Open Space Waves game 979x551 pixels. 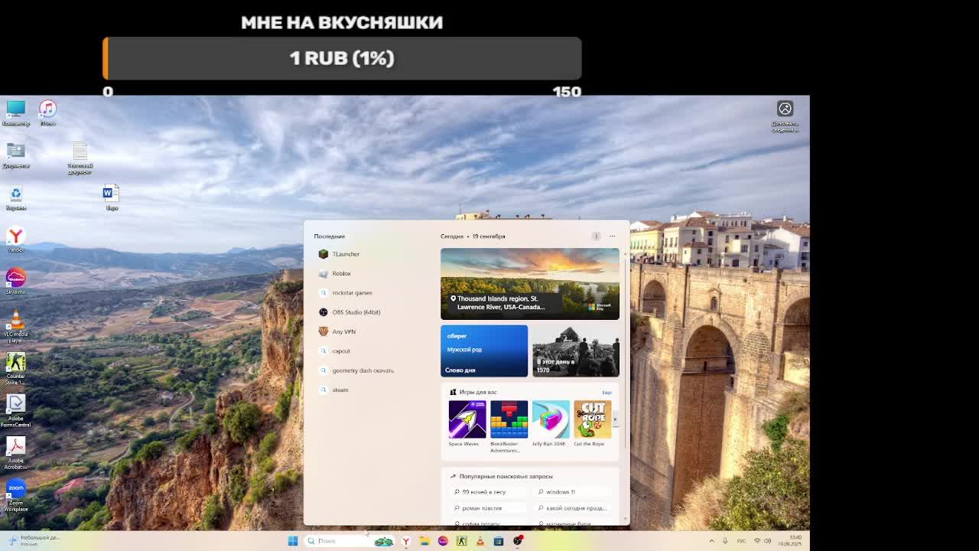467,423
